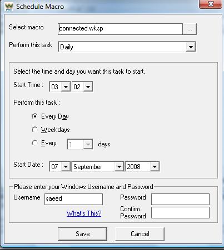Click the Cancel button
This screenshot has width=224, height=250.
(140, 234)
